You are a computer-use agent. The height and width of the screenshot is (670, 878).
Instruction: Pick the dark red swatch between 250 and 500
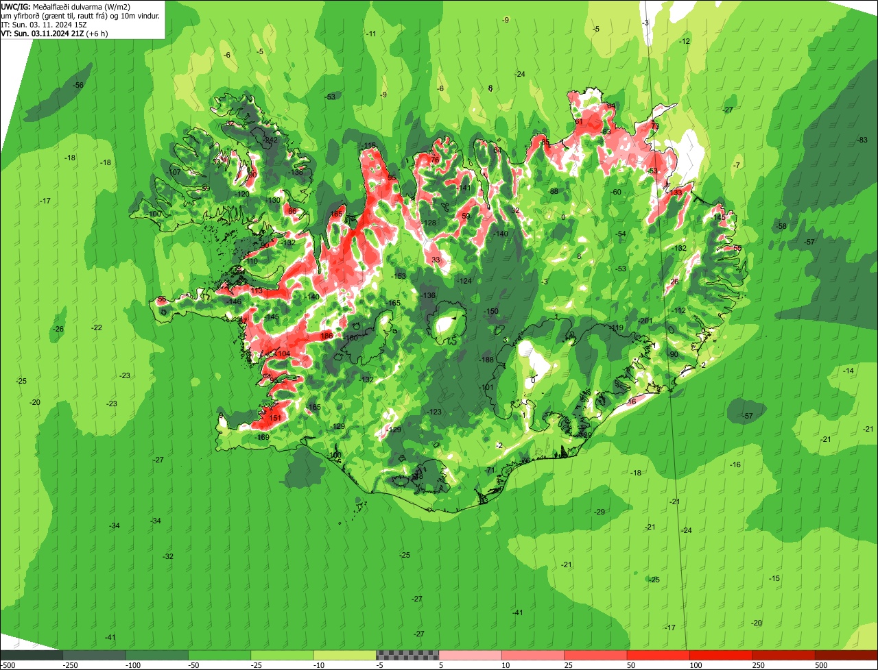click(x=783, y=655)
